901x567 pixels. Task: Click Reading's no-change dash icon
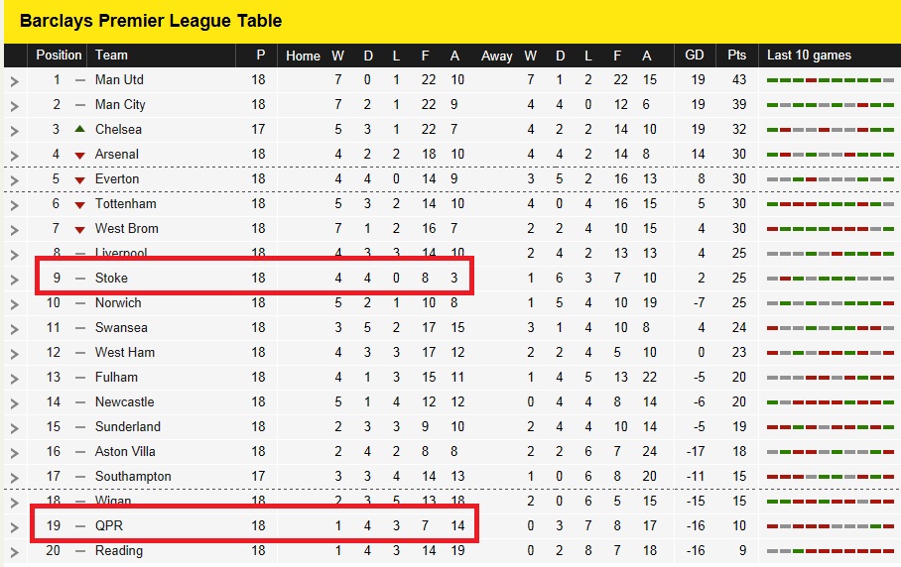[79, 551]
